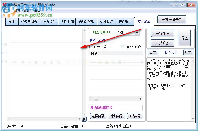Open the 计划设置 tab
Image resolution: width=198 pixels, height=131 pixels.
coord(49,22)
